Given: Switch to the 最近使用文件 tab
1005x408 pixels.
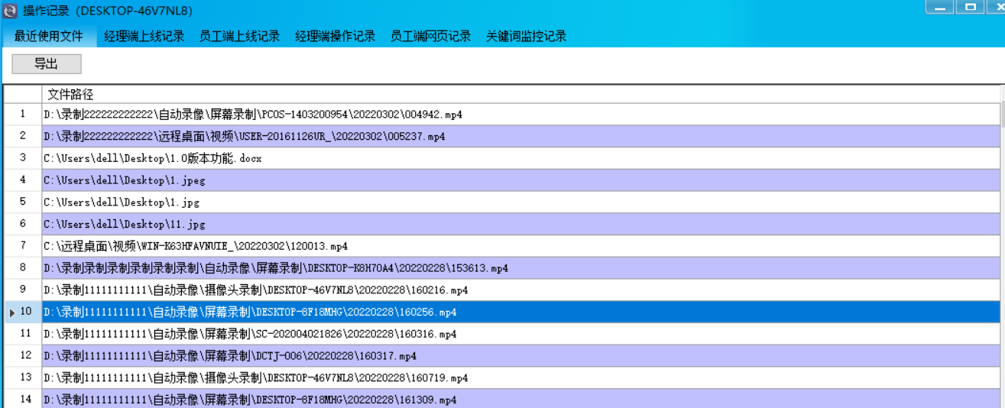Looking at the screenshot, I should click(x=49, y=36).
